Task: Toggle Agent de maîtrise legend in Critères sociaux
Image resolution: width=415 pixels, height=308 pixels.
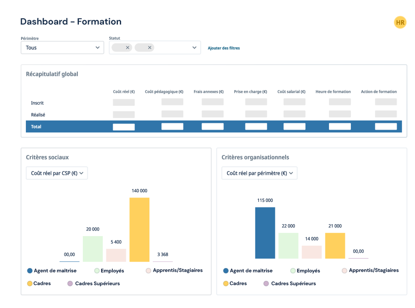Action: (52, 270)
